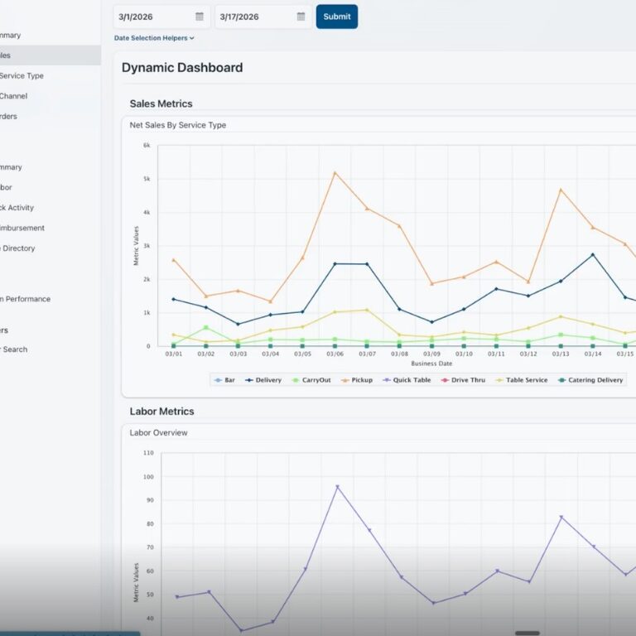Open the Service Type sidebar item
The height and width of the screenshot is (636, 636).
[22, 76]
